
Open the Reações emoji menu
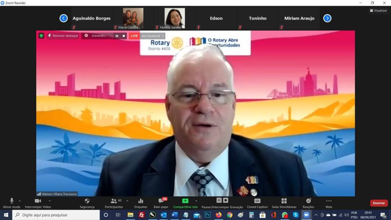308,201
